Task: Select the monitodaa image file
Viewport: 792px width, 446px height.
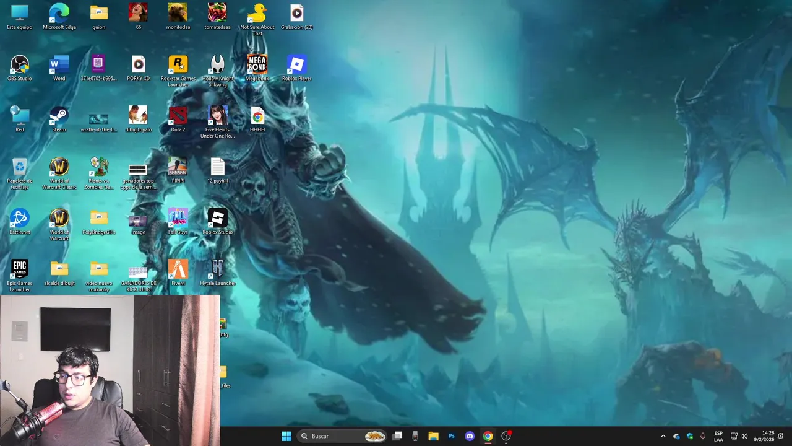Action: pyautogui.click(x=178, y=17)
